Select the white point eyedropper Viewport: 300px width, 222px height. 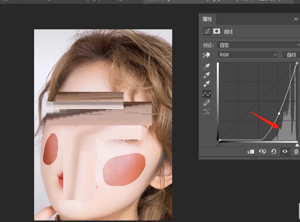207,84
